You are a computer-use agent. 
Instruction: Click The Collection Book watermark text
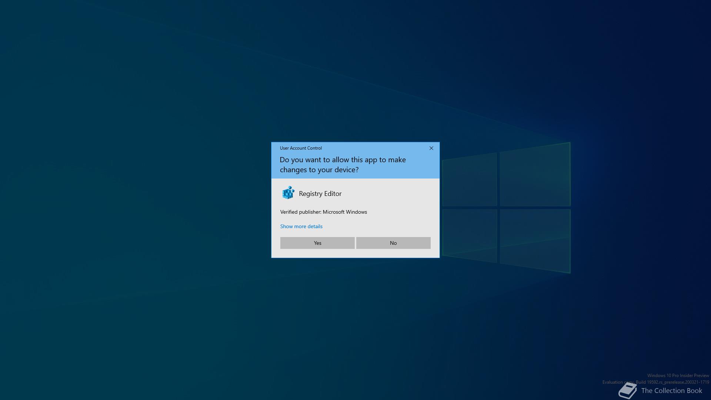(x=671, y=391)
